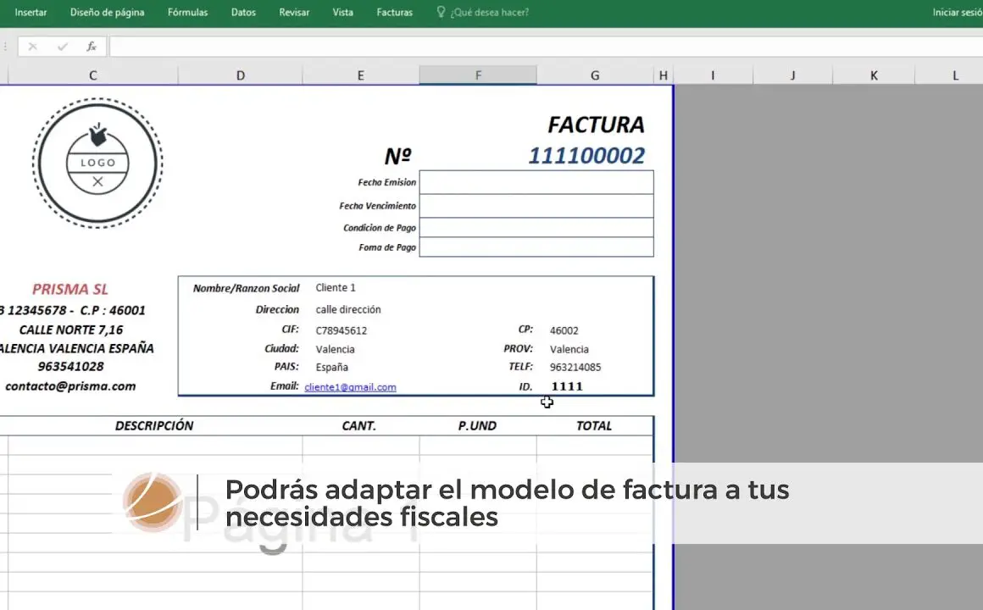This screenshot has width=983, height=610.
Task: Open the Diseño de página tab
Action: coord(108,12)
